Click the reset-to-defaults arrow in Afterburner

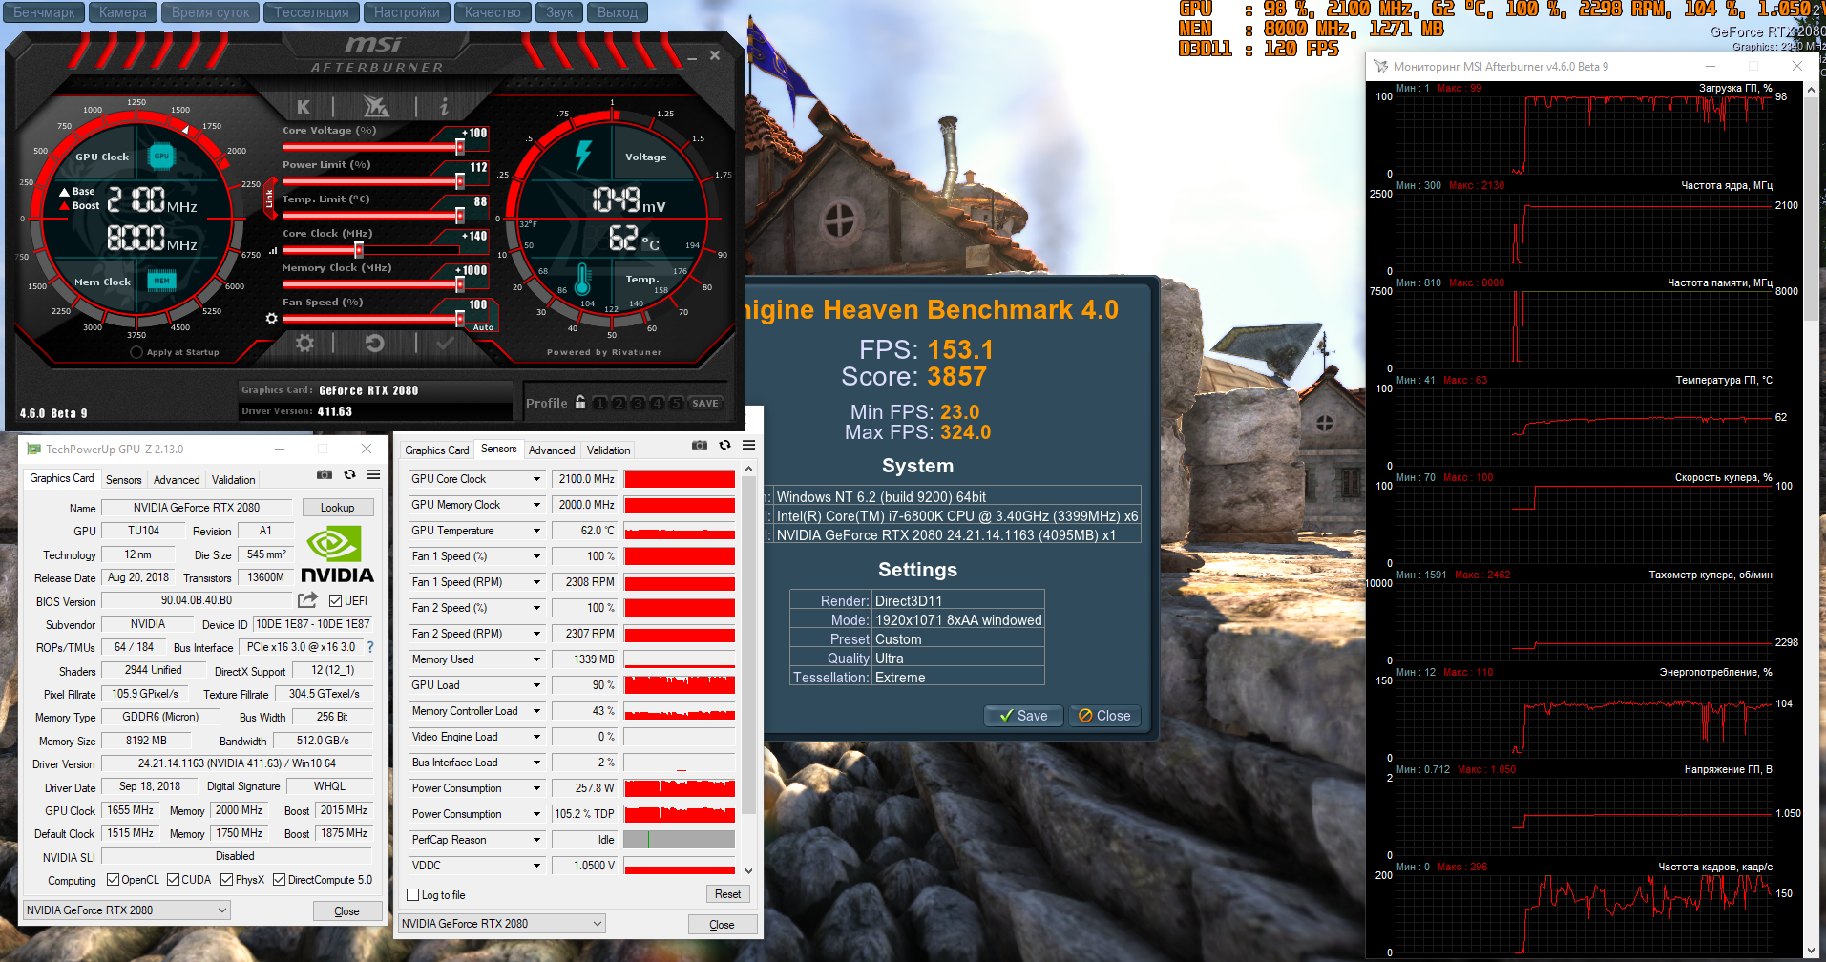(375, 344)
